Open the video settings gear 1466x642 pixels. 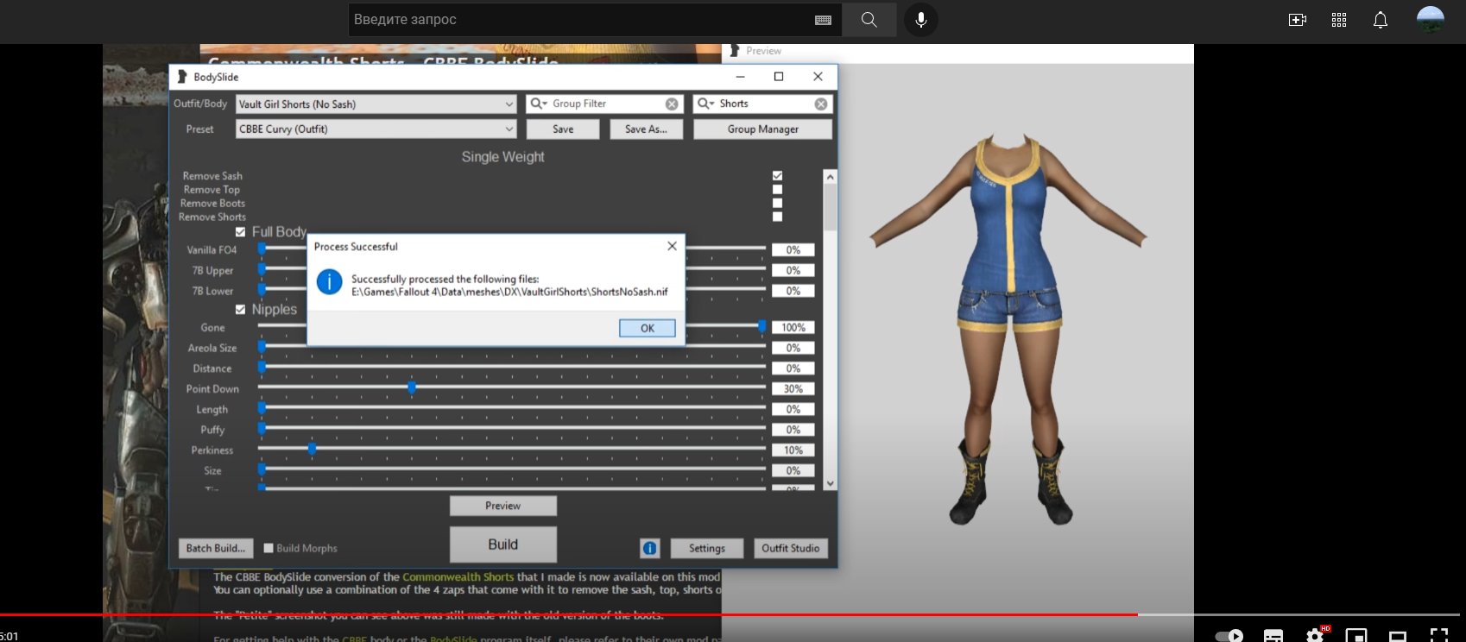[x=1315, y=636]
